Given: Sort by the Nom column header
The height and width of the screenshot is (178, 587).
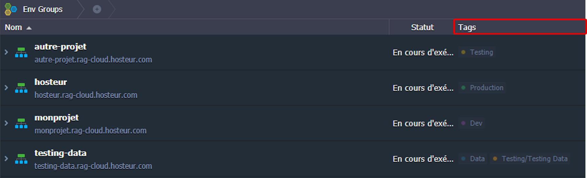Looking at the screenshot, I should [x=13, y=27].
